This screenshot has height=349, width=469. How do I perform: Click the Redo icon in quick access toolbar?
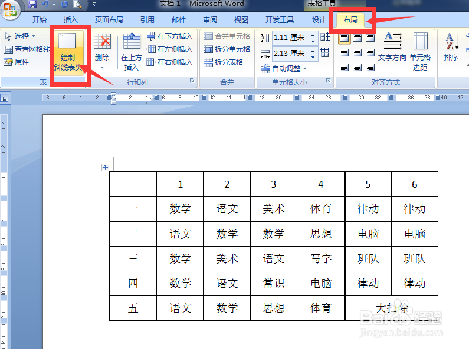pyautogui.click(x=64, y=4)
